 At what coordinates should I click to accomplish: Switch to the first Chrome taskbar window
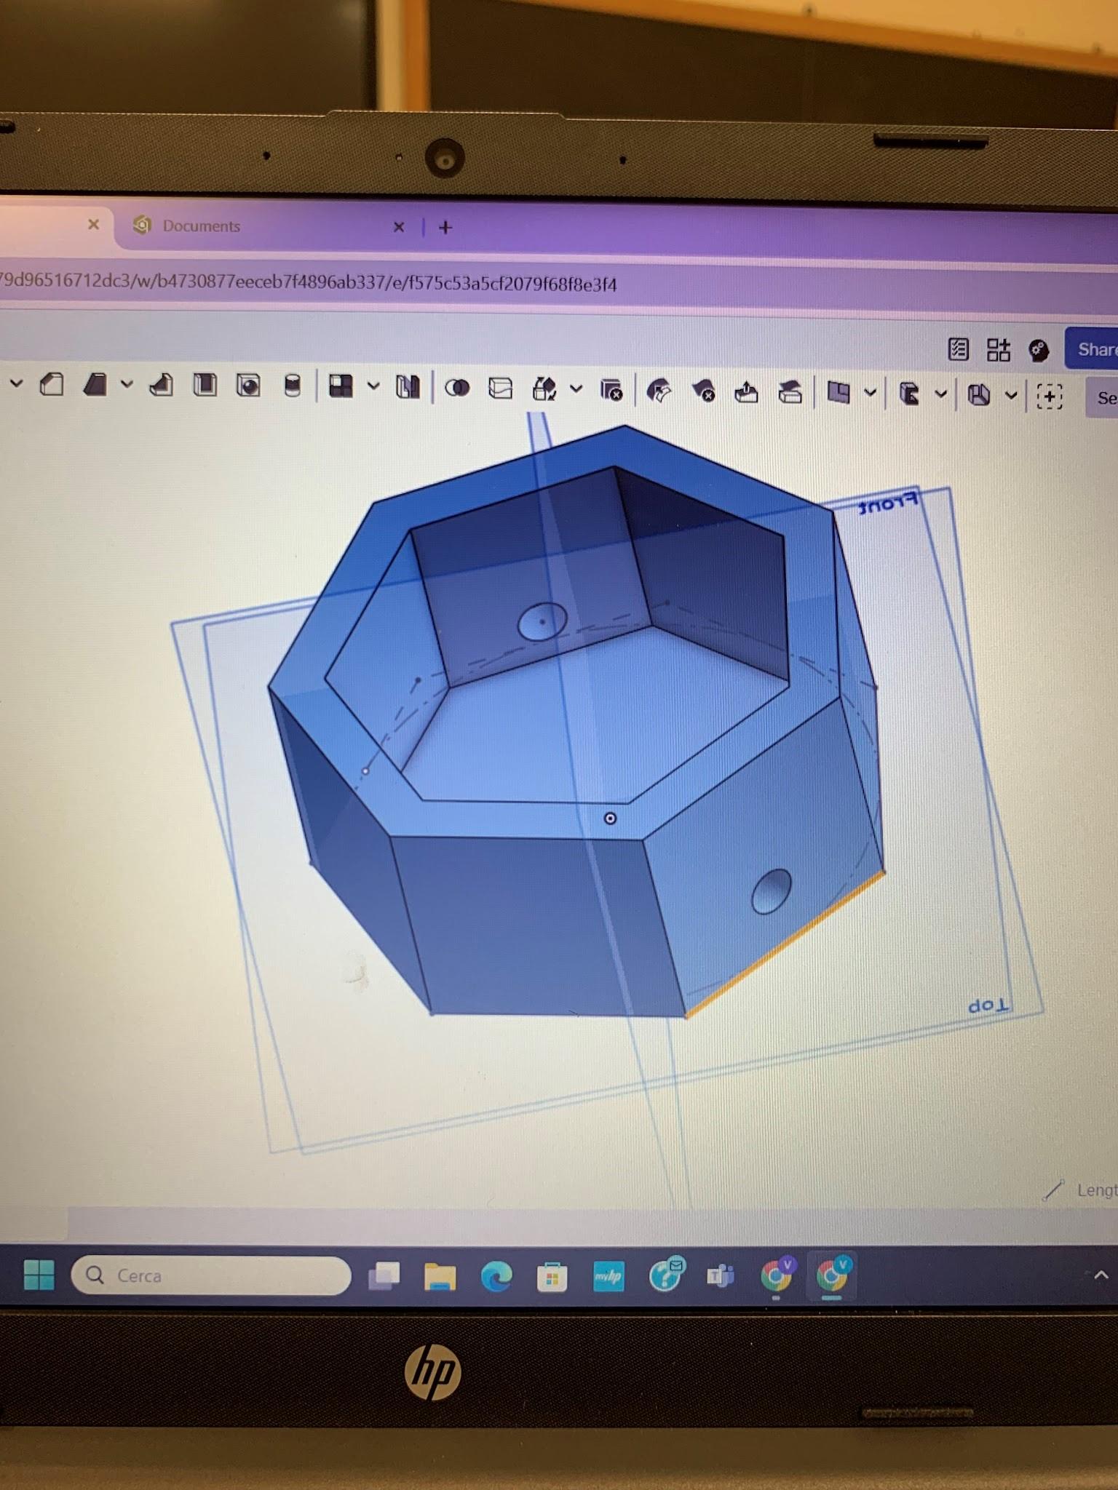click(777, 1275)
